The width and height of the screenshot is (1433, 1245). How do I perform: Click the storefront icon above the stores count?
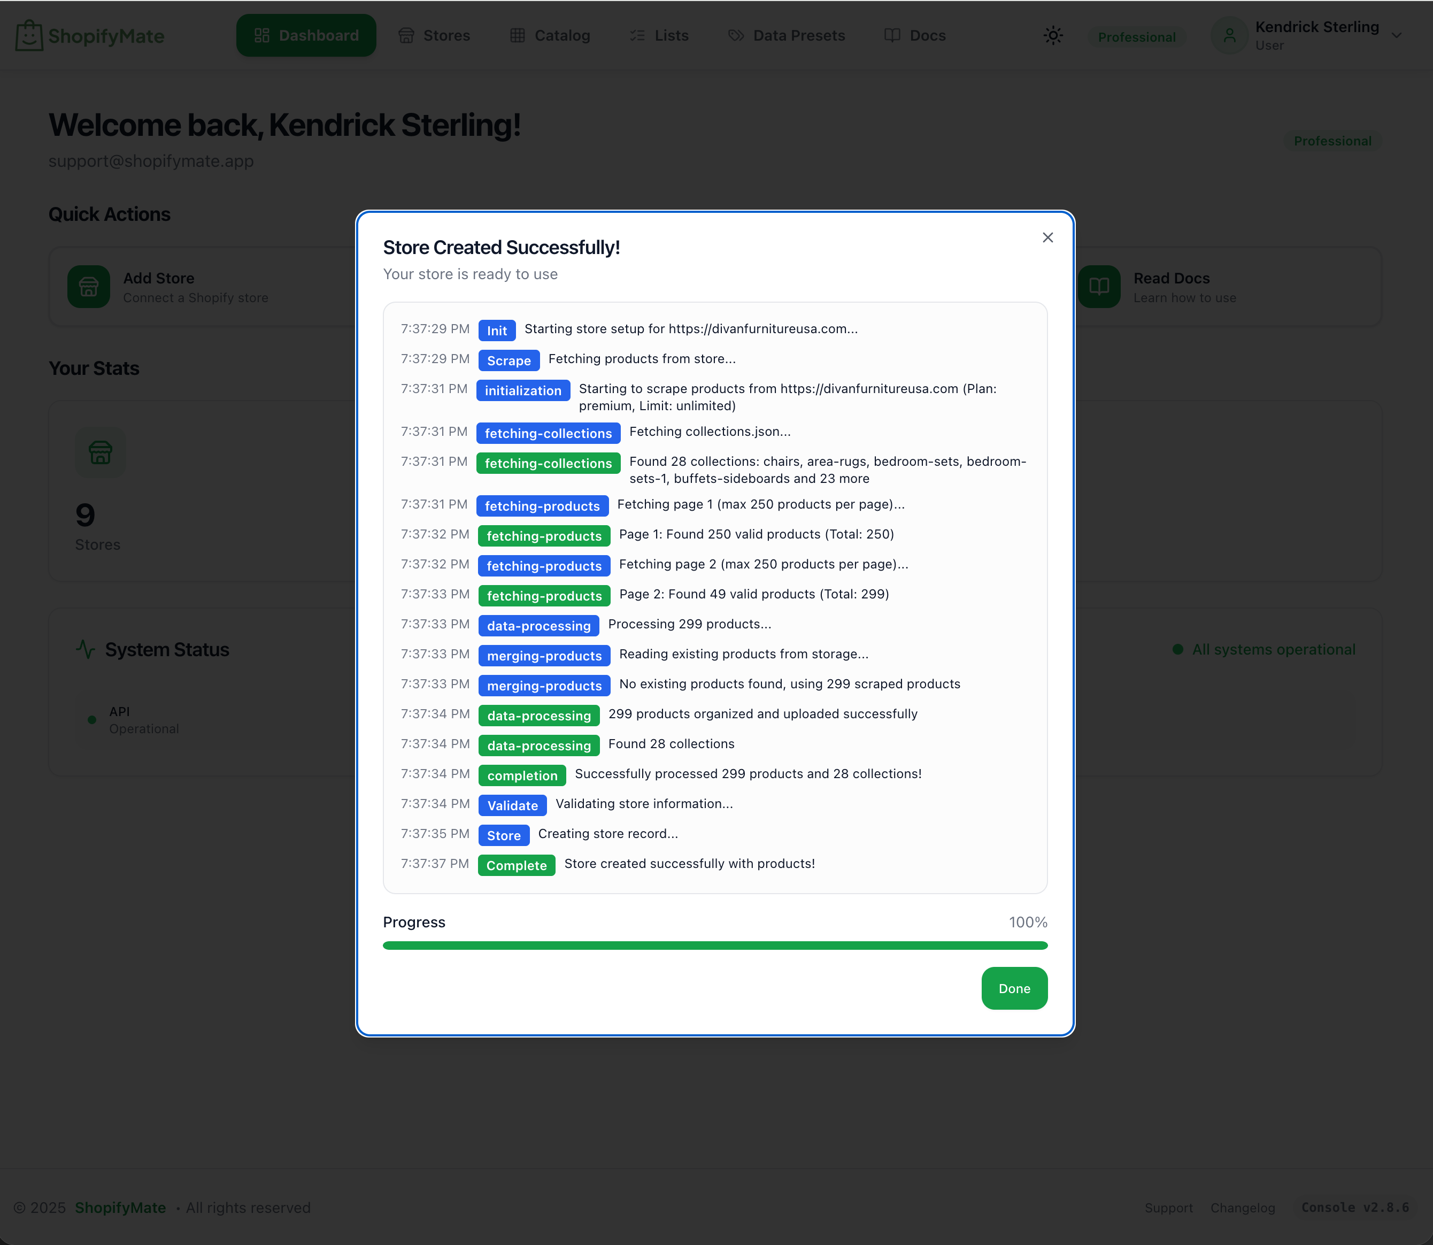[x=101, y=452]
